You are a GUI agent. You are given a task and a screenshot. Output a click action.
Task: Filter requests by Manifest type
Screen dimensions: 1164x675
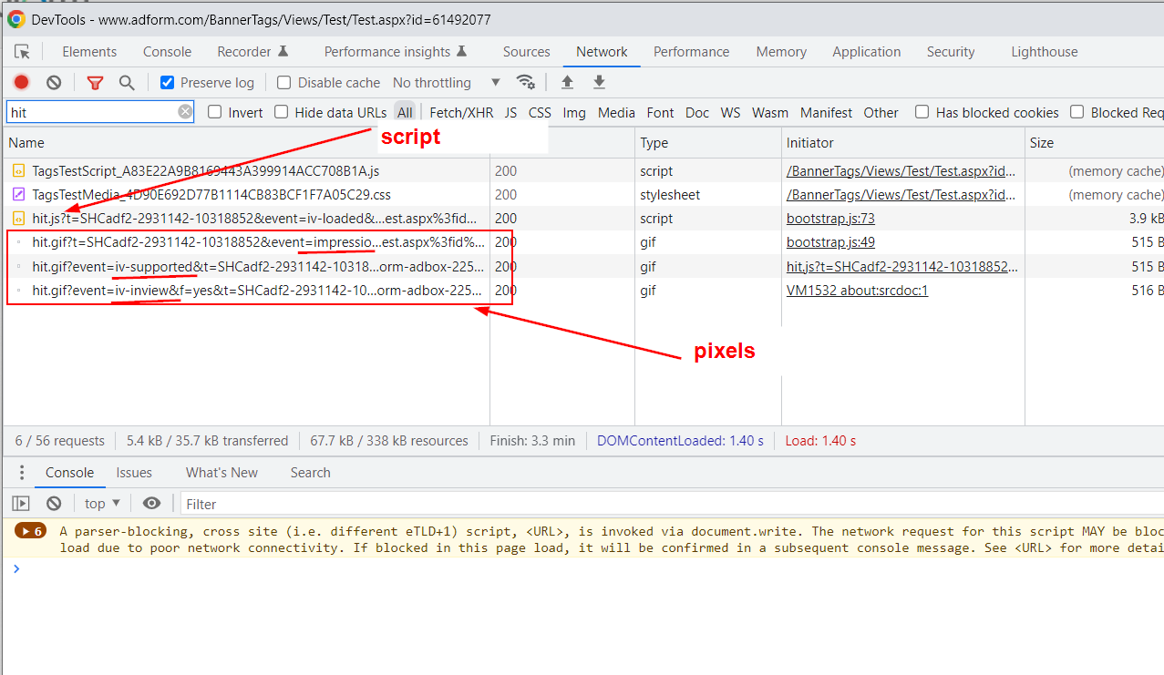coord(827,112)
